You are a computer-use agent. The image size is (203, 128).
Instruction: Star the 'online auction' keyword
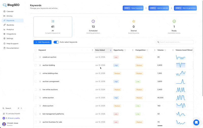pyautogui.click(x=40, y=98)
